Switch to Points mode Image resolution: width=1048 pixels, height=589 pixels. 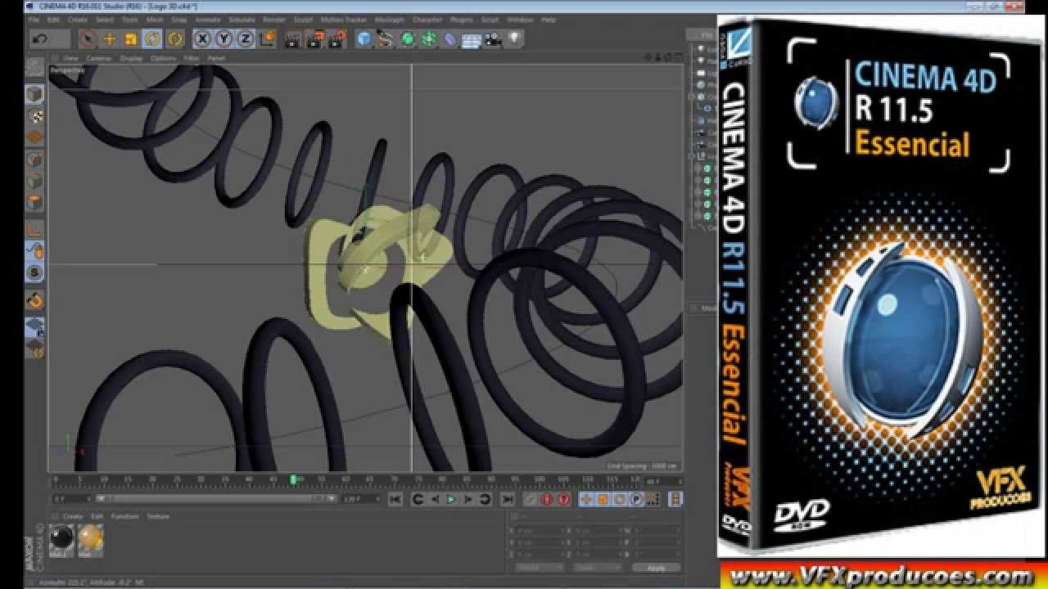coord(34,159)
